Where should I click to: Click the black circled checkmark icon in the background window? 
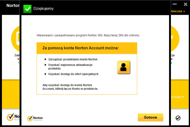178,118
